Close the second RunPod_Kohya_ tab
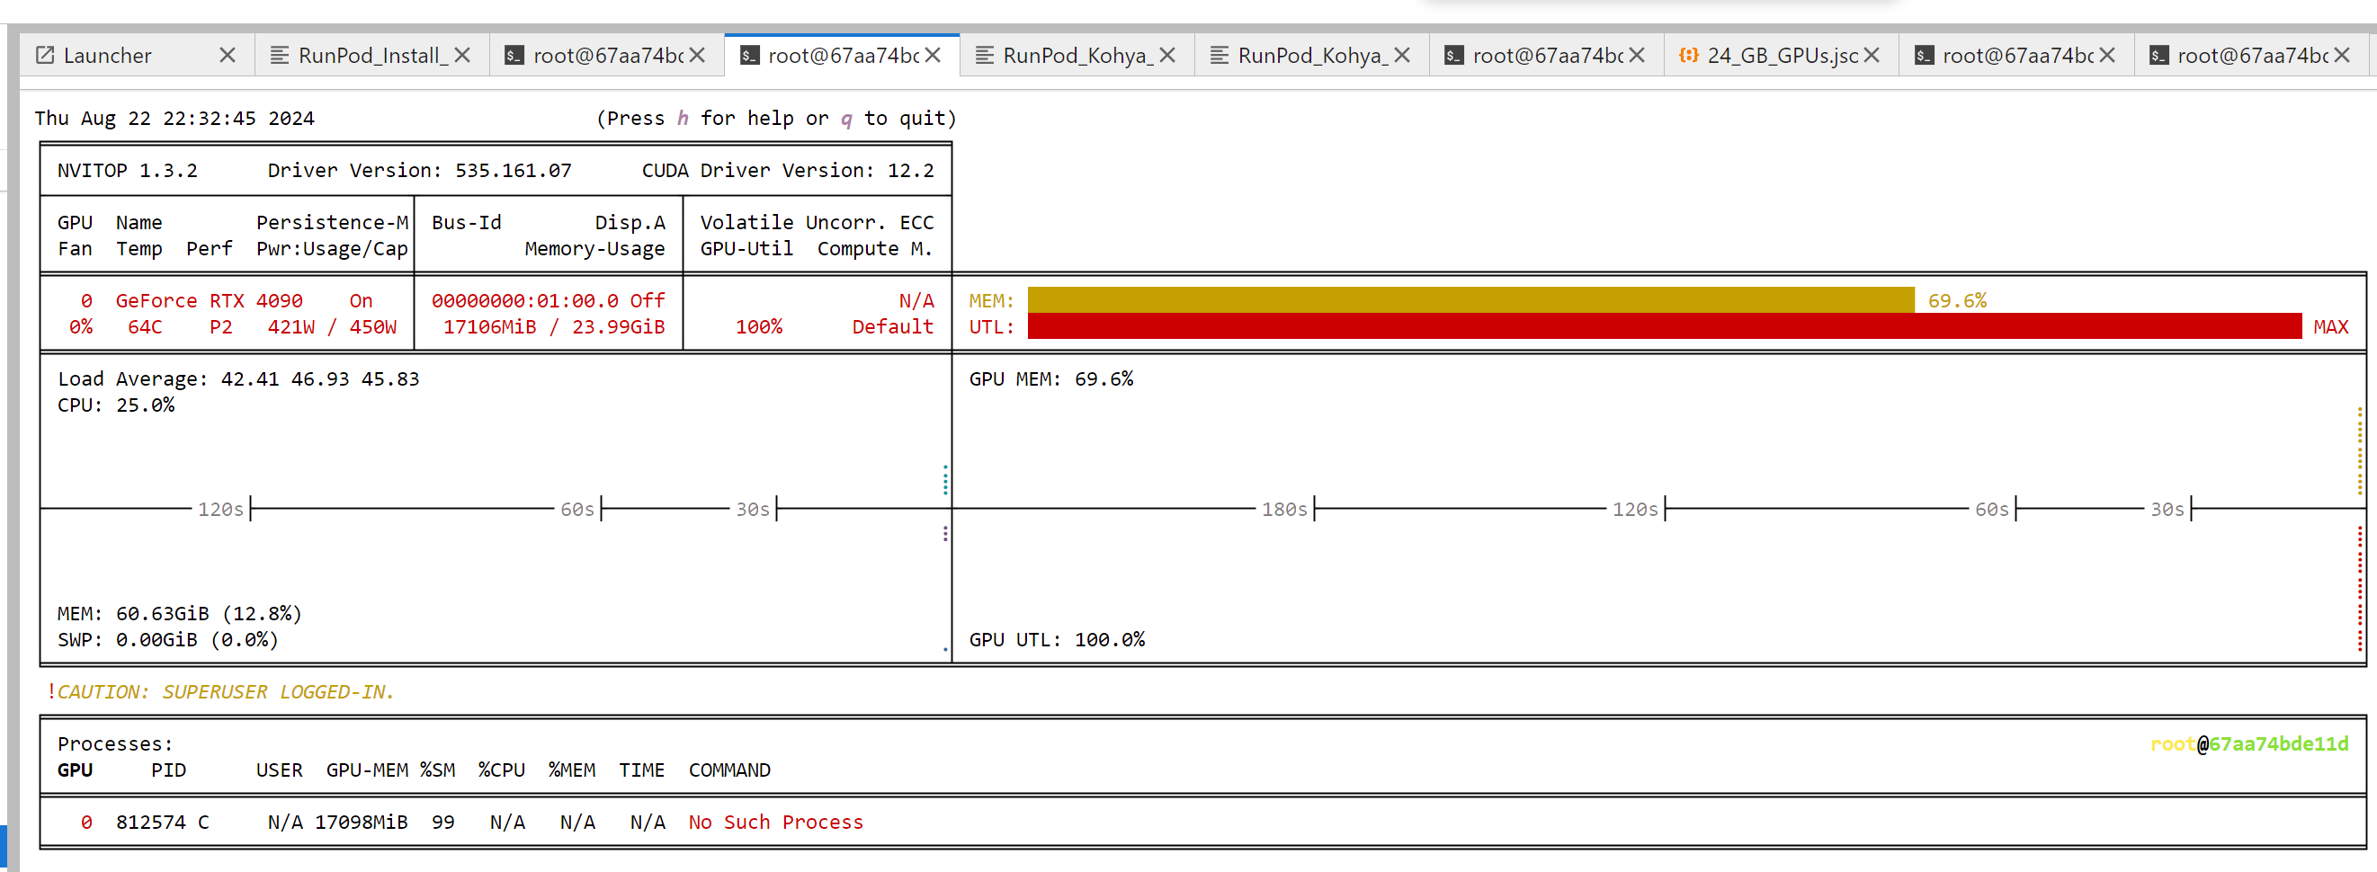This screenshot has width=2377, height=872. click(x=1402, y=56)
